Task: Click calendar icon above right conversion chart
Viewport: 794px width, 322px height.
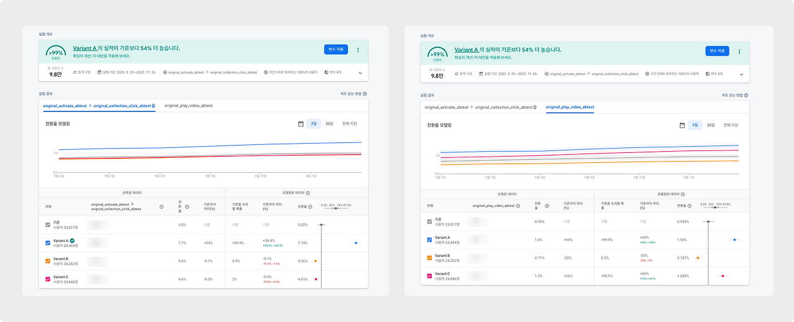Action: click(x=682, y=125)
